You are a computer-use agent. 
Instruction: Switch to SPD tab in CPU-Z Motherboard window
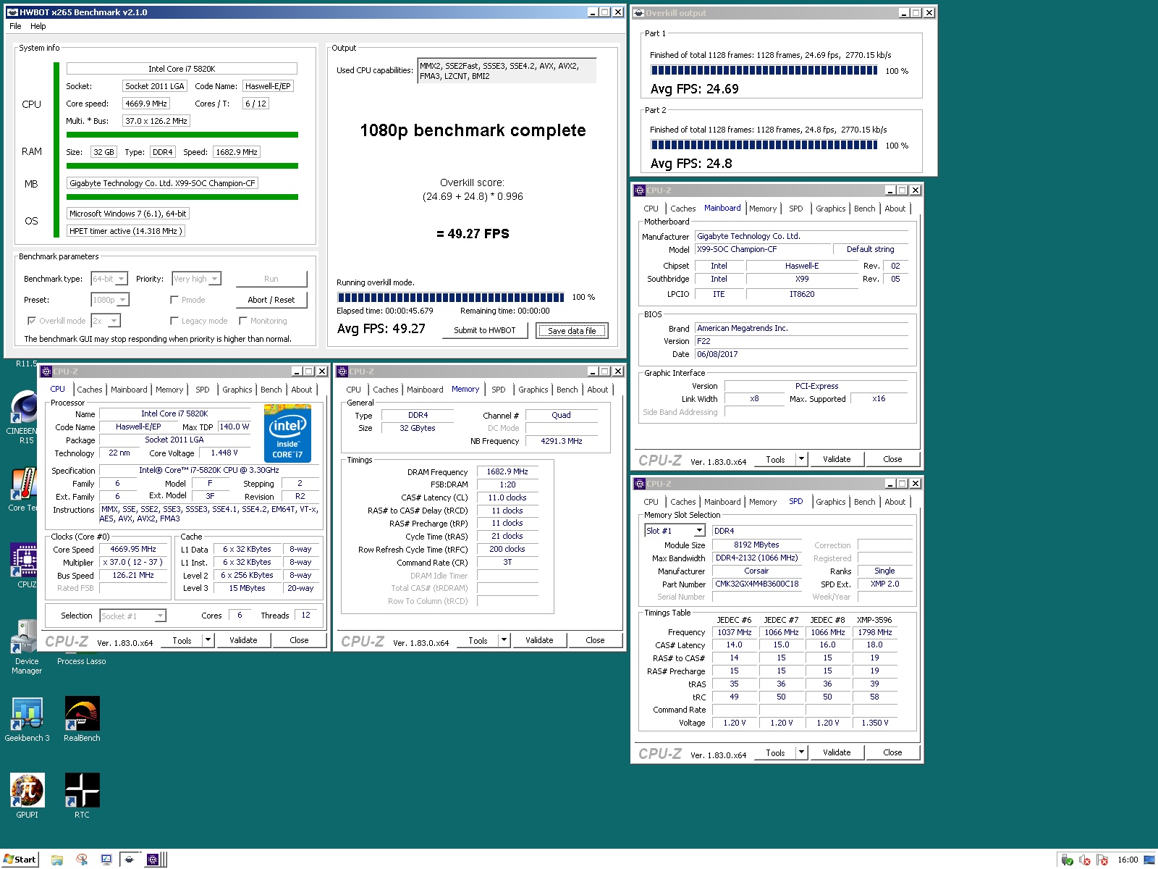tap(796, 209)
